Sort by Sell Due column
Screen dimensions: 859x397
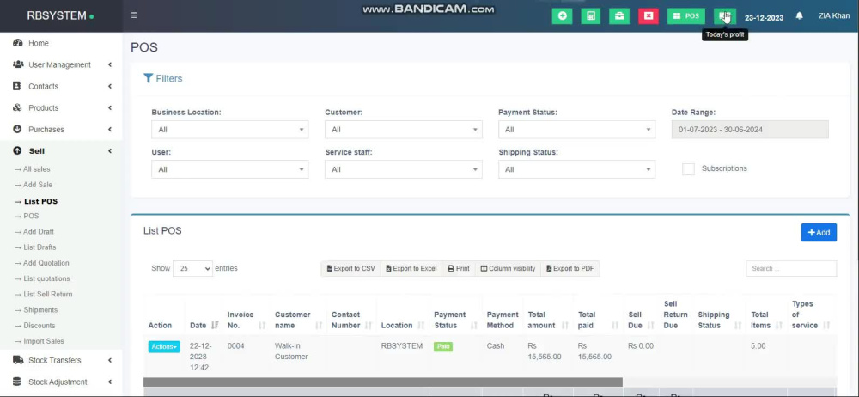coord(641,320)
